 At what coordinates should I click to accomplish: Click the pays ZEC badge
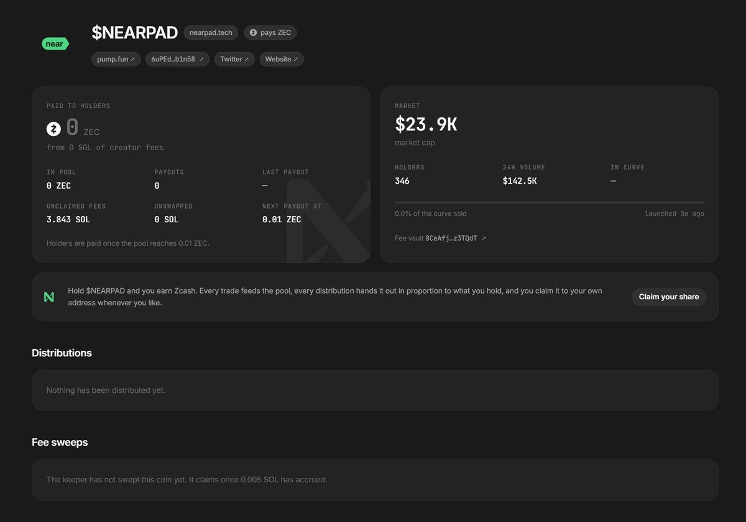click(x=270, y=32)
